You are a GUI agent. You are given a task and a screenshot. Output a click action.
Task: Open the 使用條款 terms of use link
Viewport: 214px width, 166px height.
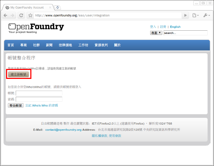(115, 136)
